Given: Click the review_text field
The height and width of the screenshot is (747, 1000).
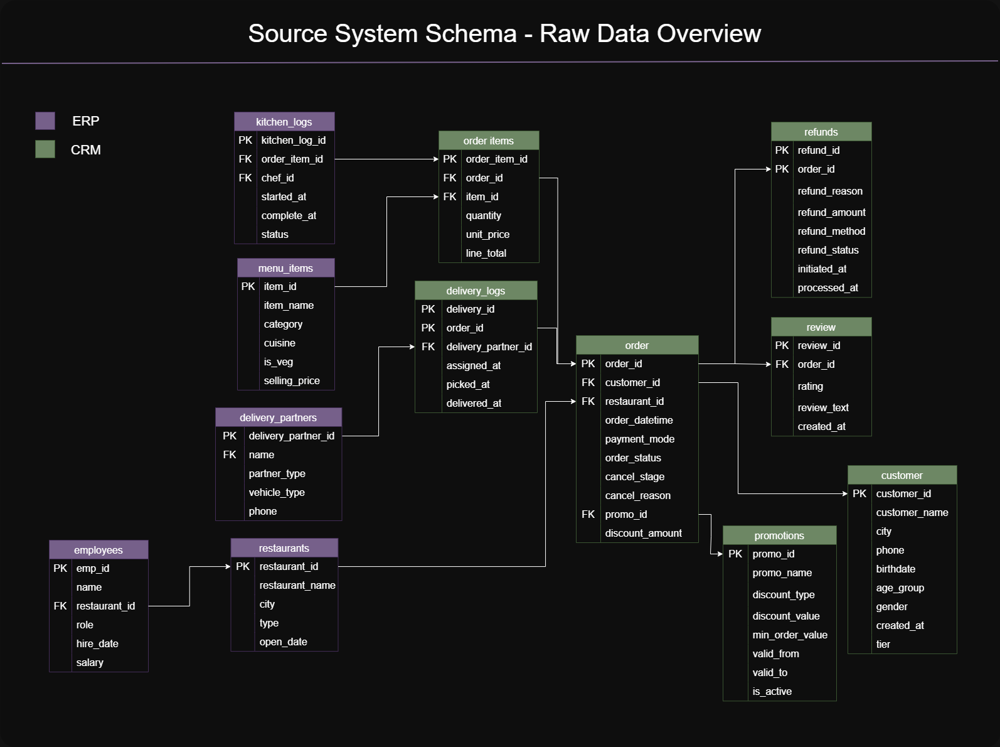Looking at the screenshot, I should point(823,407).
